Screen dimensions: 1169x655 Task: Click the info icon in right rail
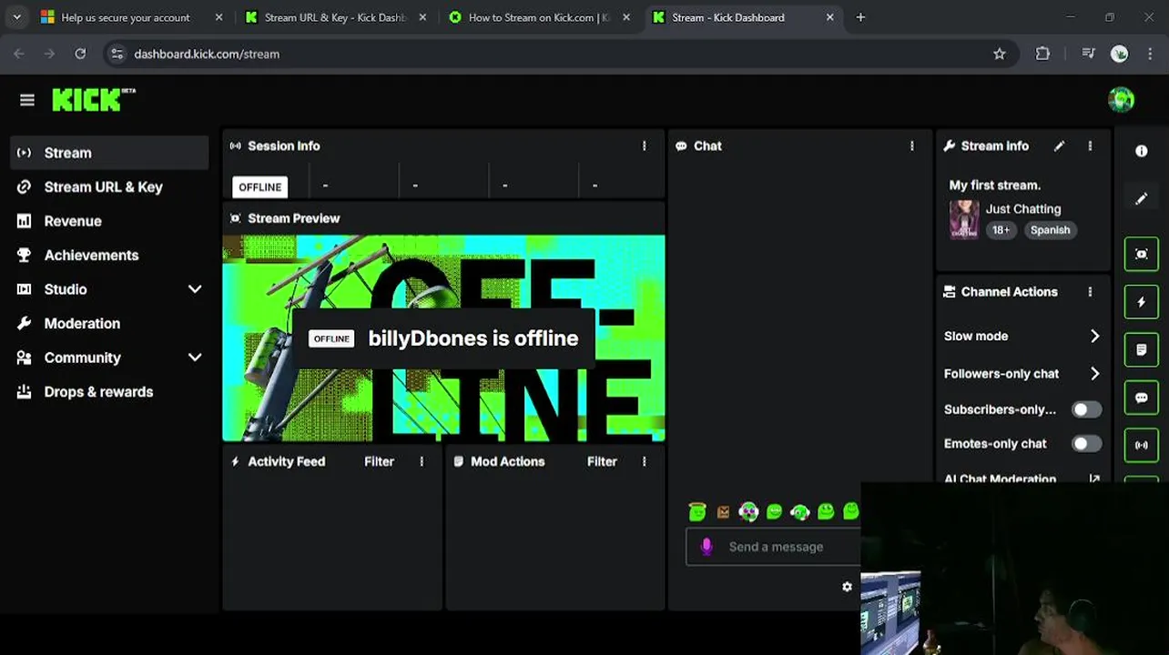1141,151
